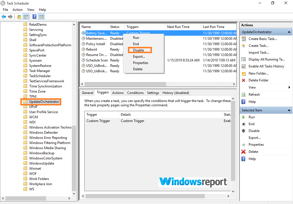
Task: Click the Create Task icon
Action: pos(244,46)
